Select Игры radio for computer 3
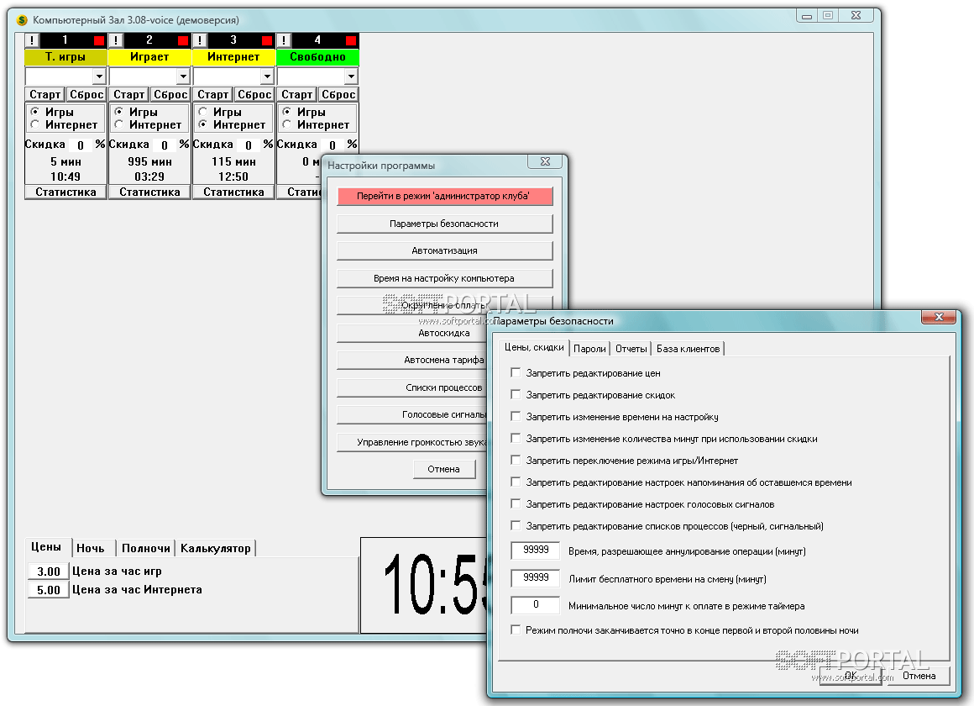The image size is (974, 706). [203, 111]
